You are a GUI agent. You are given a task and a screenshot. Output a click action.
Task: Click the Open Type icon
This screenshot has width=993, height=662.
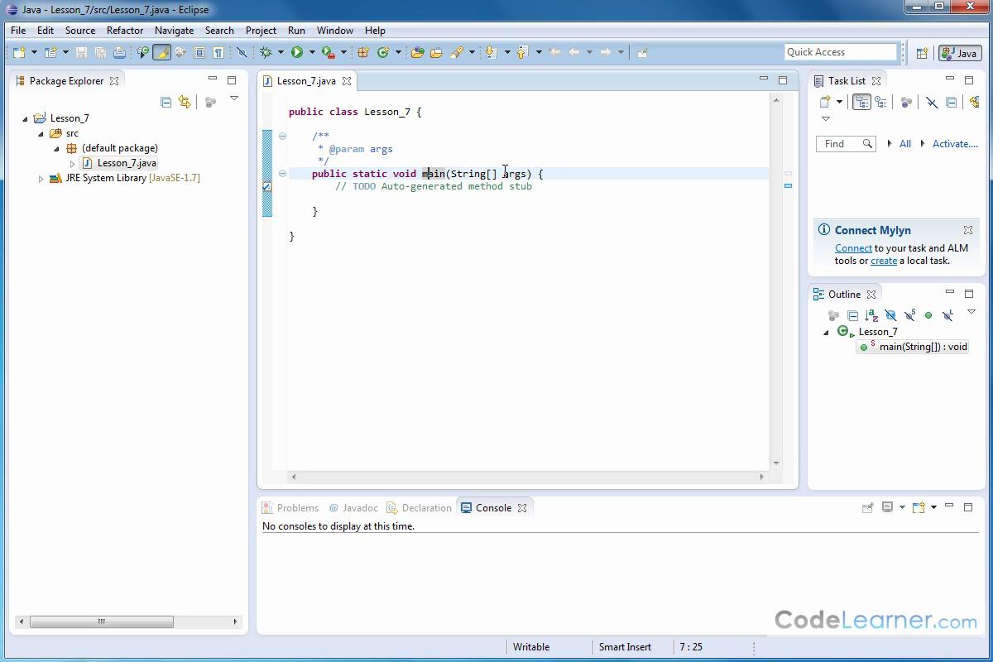pos(417,52)
